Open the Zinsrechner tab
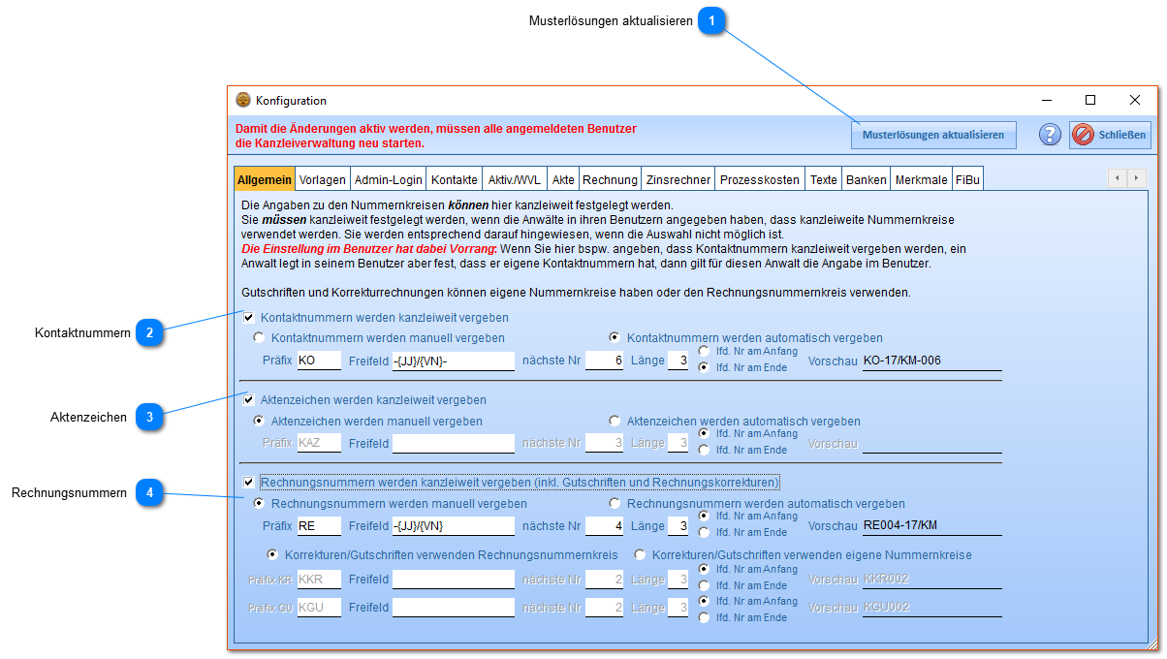Image resolution: width=1167 pixels, height=659 pixels. click(678, 179)
